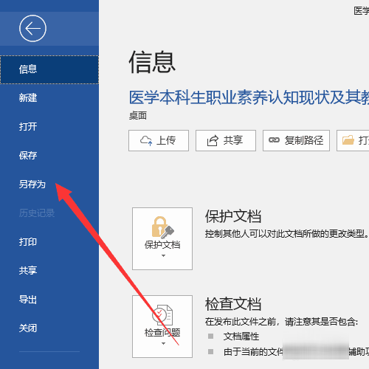The height and width of the screenshot is (369, 369).
Task: Open the 检查问题 dropdown button
Action: pyautogui.click(x=162, y=326)
